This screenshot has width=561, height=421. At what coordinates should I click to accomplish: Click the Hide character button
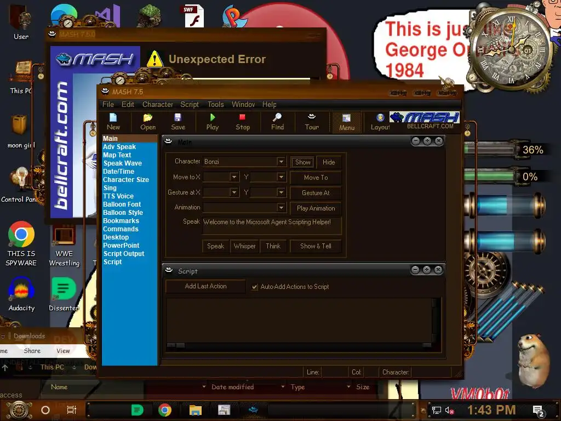pos(329,162)
